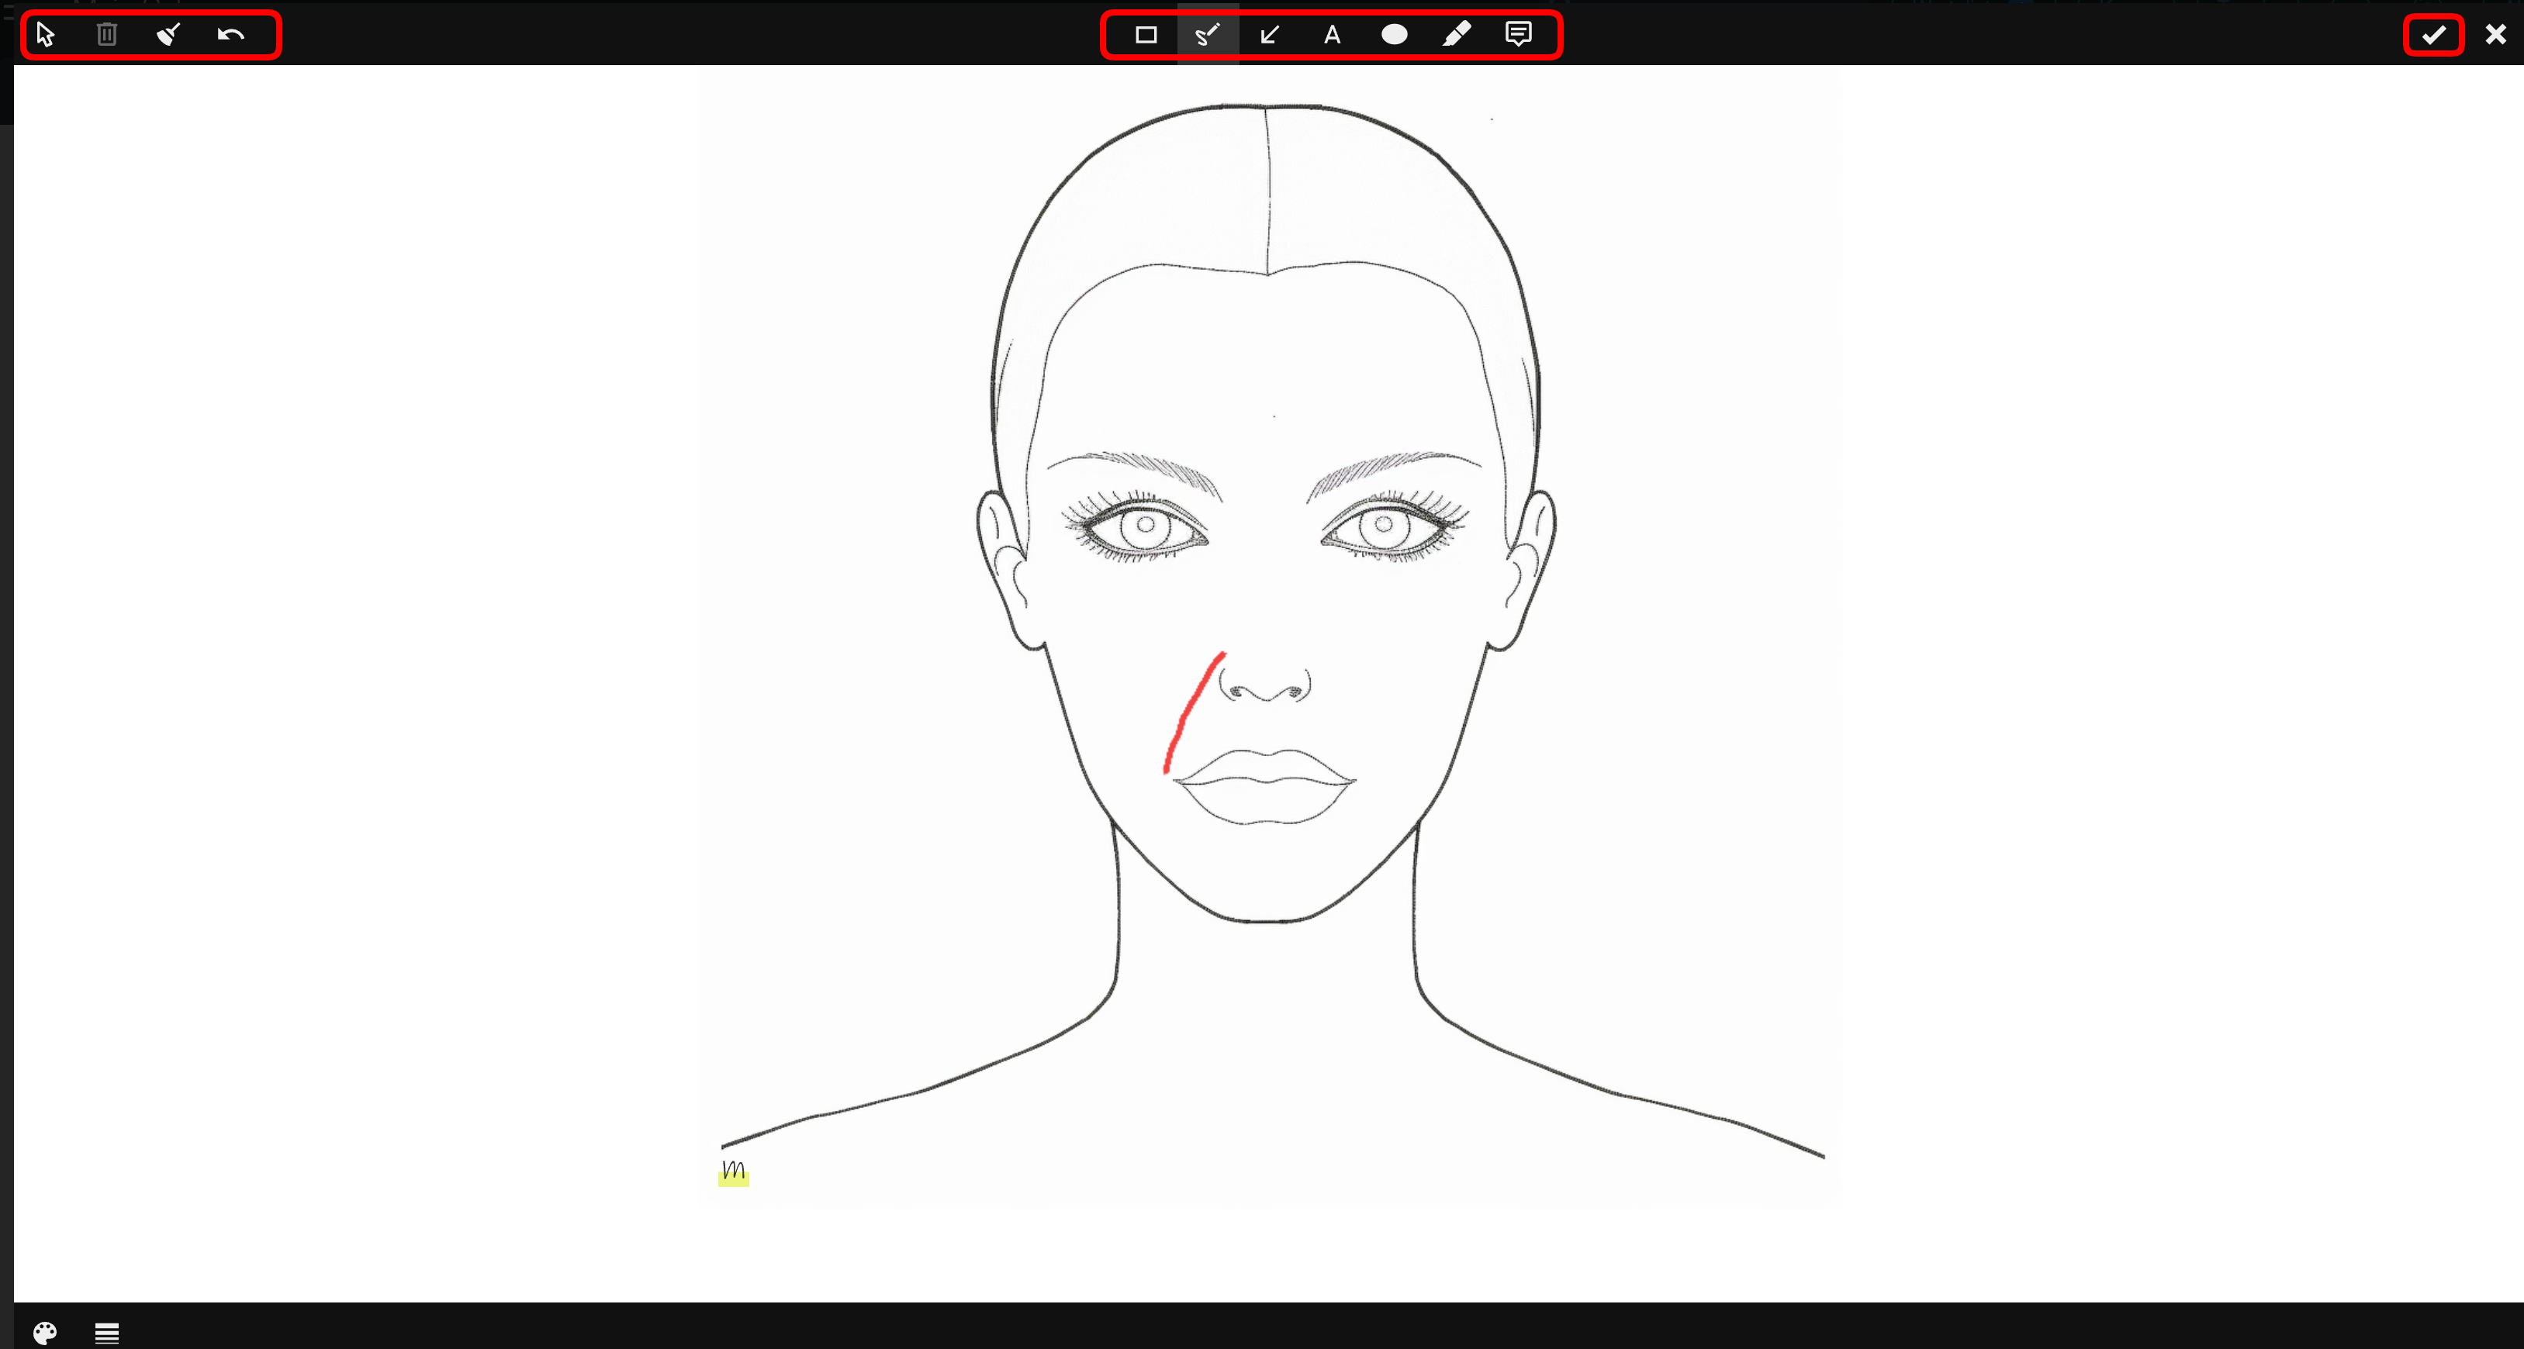Select the pointer selection tool
The width and height of the screenshot is (2524, 1349).
pos(45,35)
